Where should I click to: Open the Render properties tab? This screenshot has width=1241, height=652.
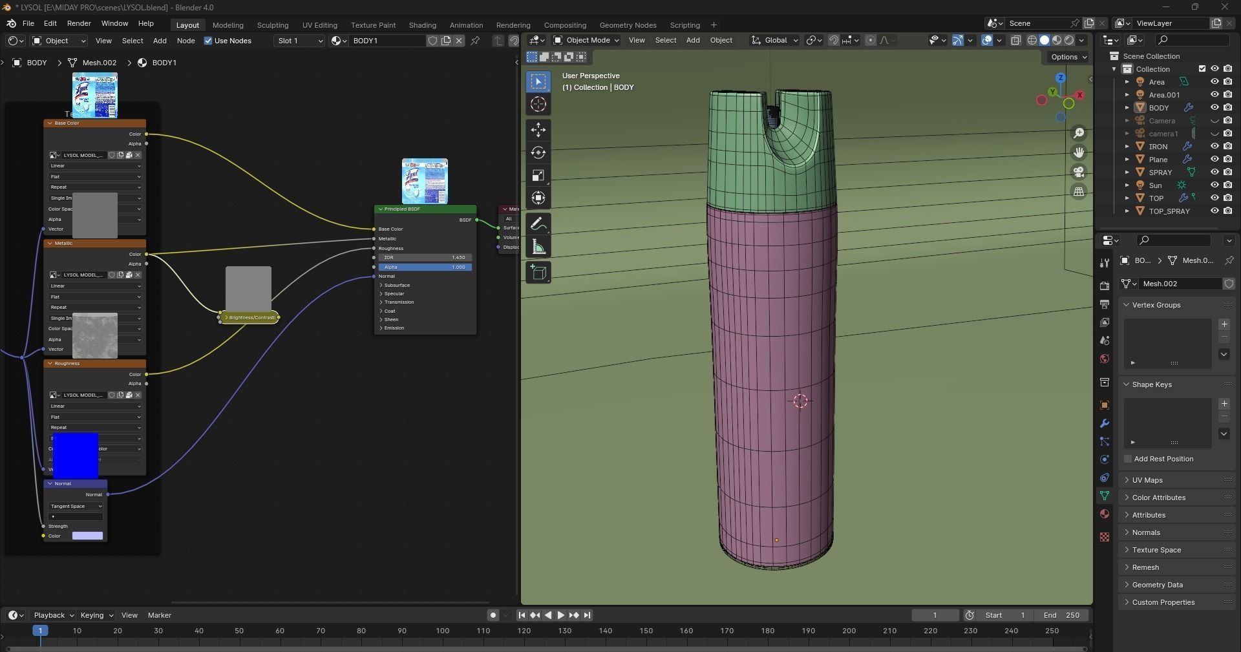(x=1105, y=286)
